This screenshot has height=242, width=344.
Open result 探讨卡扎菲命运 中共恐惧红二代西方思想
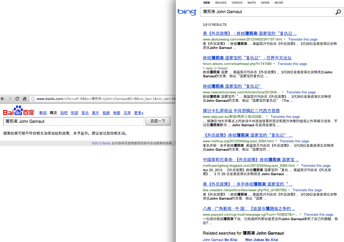(x=241, y=111)
